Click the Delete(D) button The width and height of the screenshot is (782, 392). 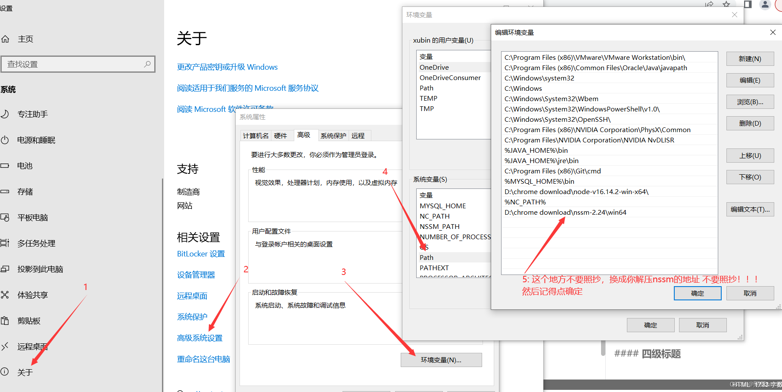750,123
